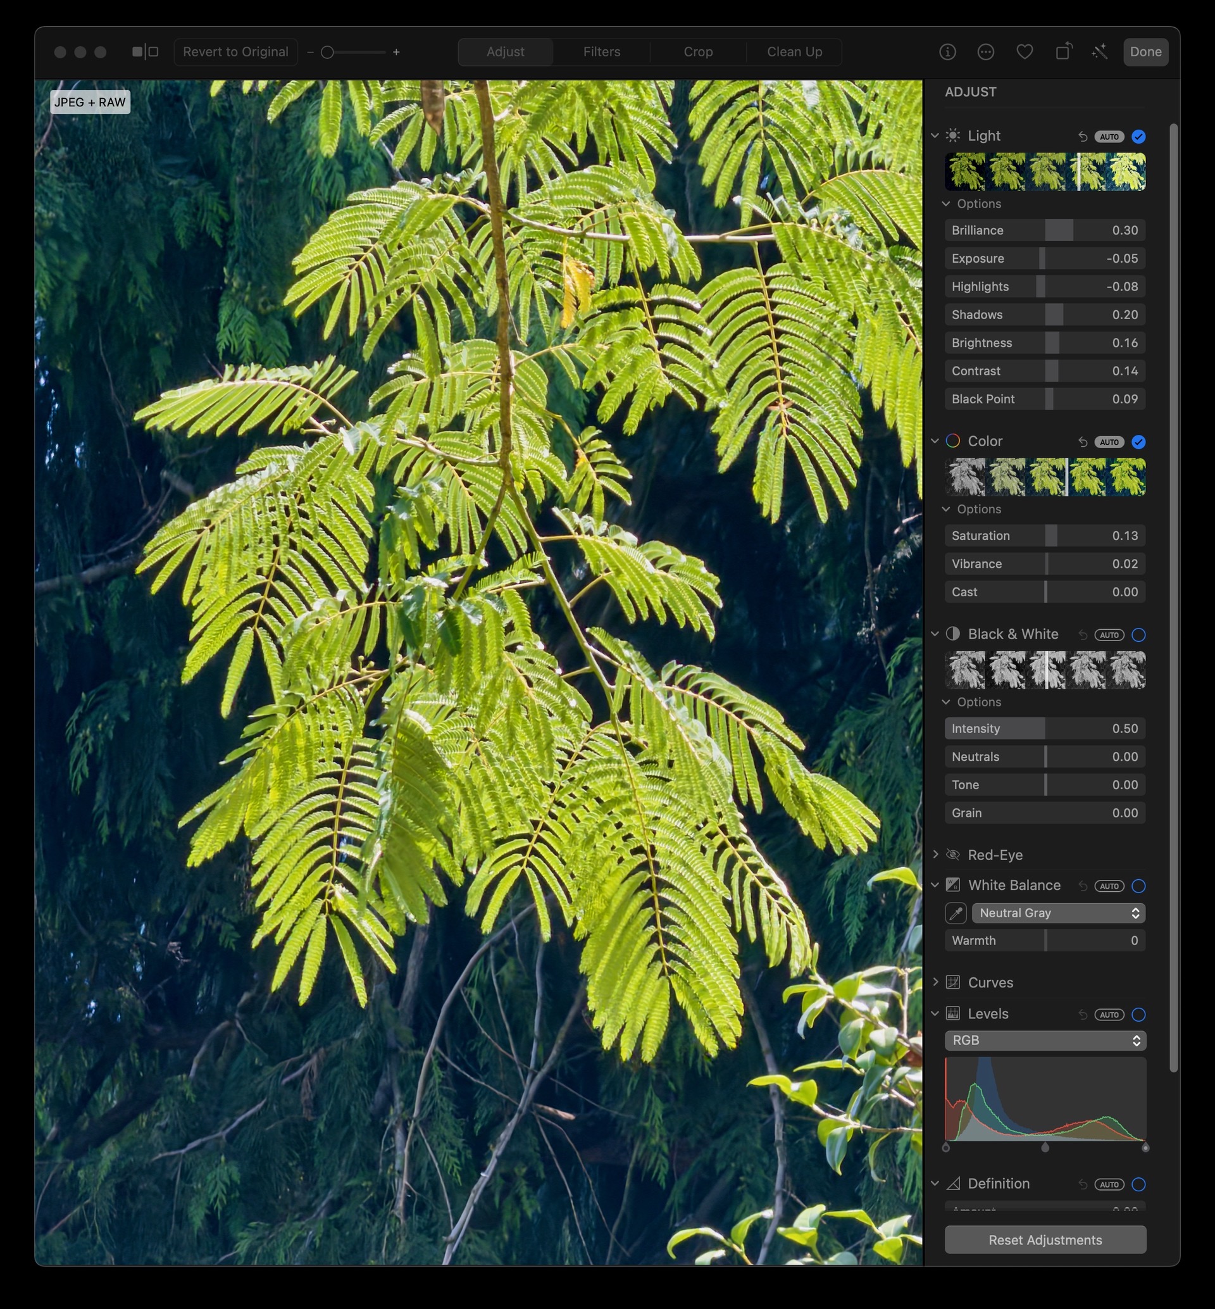Click the Levels revert arrow
Viewport: 1215px width, 1309px height.
[x=1082, y=1014]
